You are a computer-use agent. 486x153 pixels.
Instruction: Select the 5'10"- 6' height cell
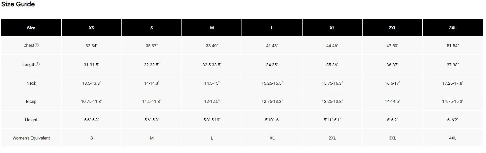click(x=272, y=120)
